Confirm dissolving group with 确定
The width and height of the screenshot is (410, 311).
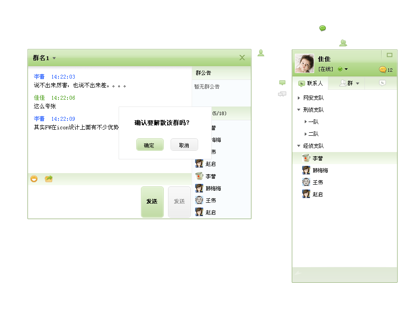pyautogui.click(x=150, y=145)
